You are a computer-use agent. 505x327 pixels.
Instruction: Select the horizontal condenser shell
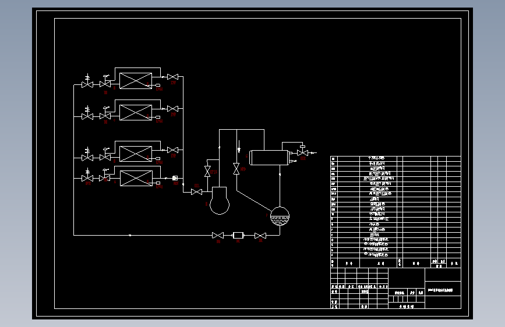[x=269, y=158]
